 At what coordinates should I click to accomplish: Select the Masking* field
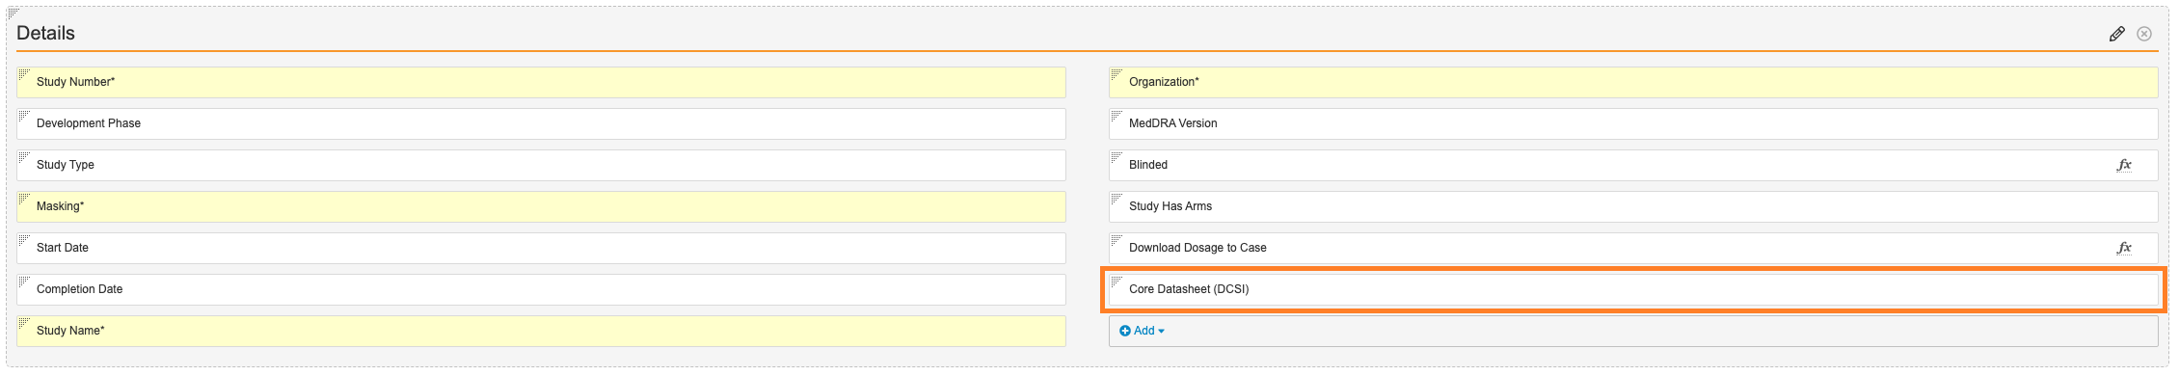point(541,206)
